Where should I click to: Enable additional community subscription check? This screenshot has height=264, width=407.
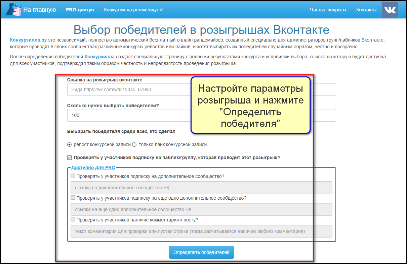pos(73,176)
